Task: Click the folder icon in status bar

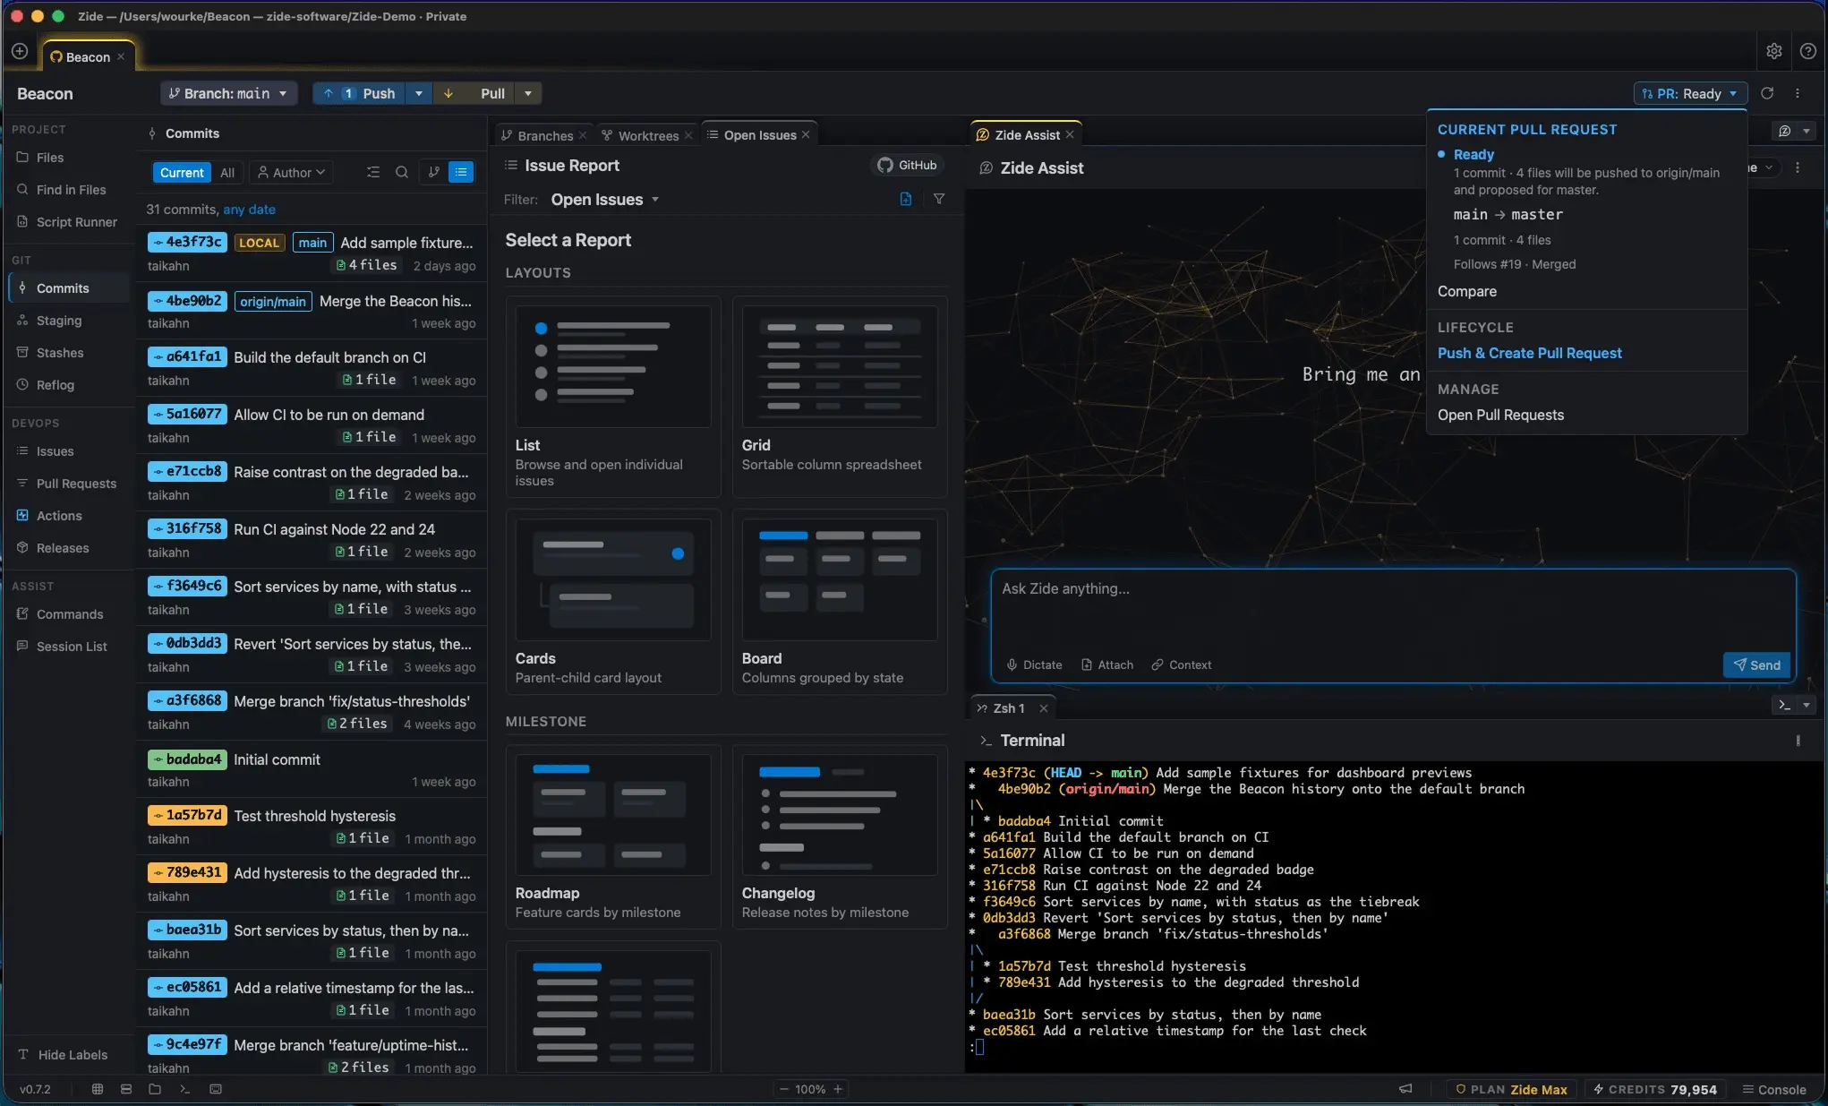Action: (155, 1089)
